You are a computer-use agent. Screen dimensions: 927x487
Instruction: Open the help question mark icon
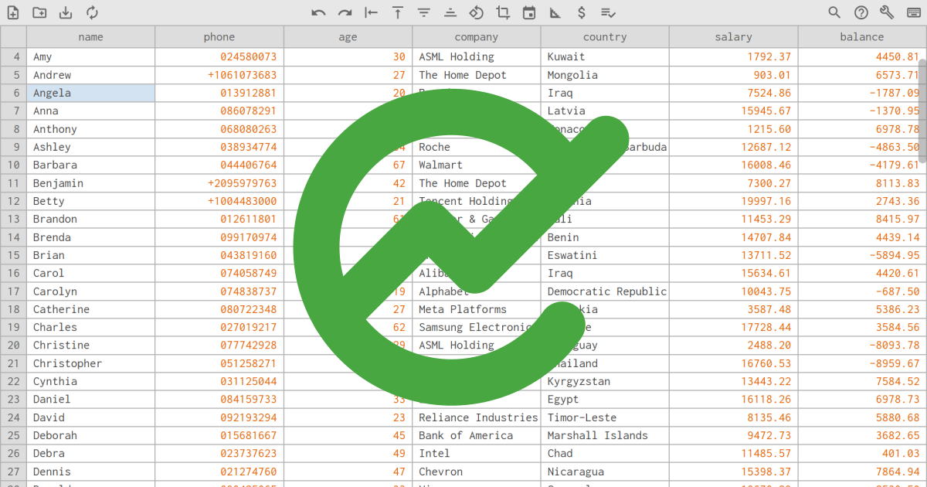coord(861,12)
